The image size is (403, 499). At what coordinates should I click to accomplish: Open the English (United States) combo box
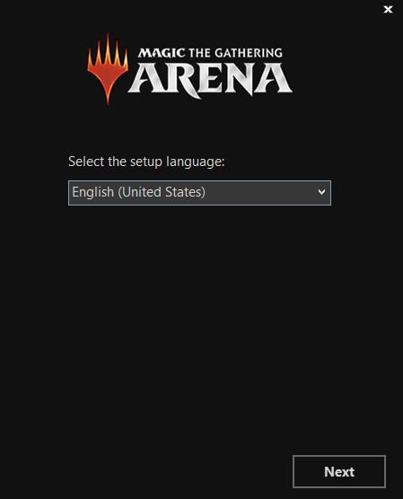199,193
